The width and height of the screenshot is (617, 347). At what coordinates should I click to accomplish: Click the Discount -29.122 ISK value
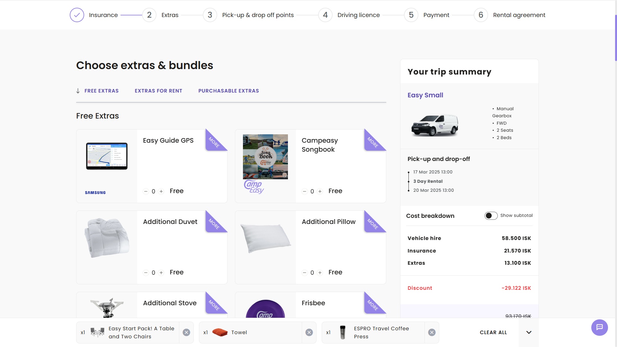pos(516,288)
